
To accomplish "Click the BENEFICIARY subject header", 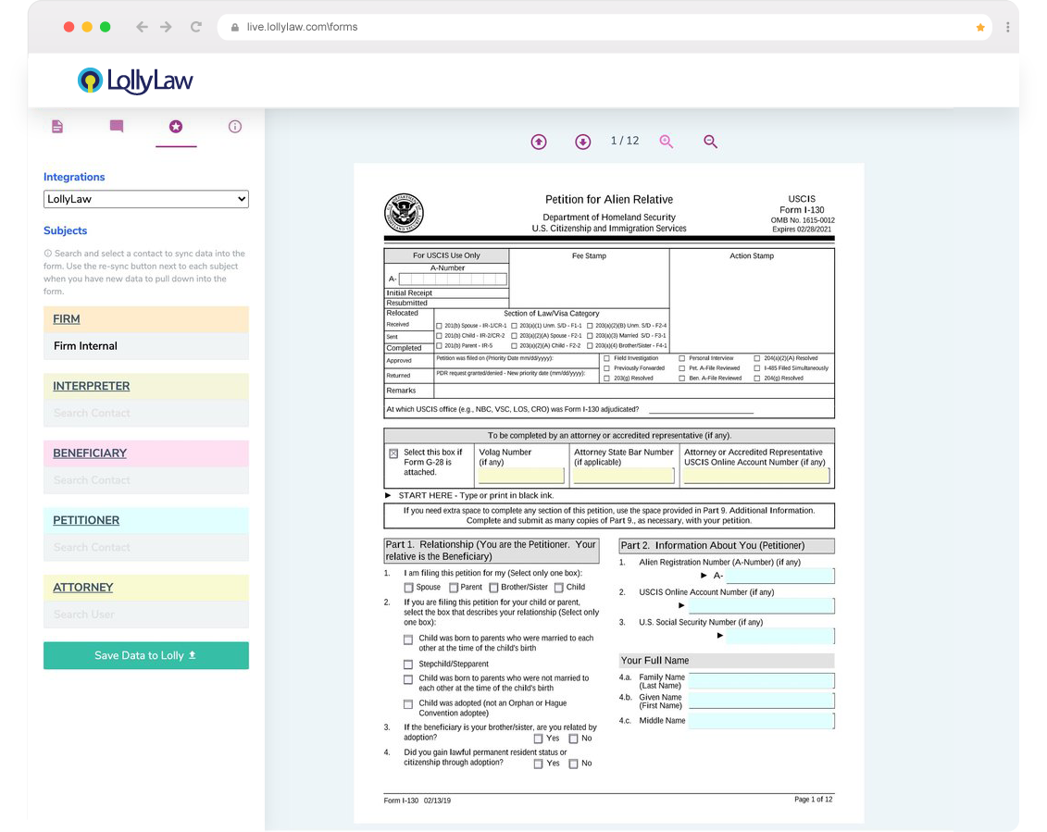I will [x=146, y=453].
